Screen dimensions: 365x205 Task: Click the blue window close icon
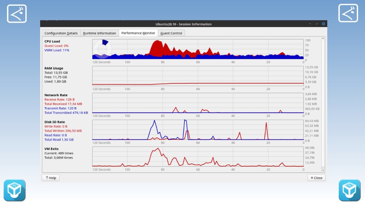click(x=323, y=24)
